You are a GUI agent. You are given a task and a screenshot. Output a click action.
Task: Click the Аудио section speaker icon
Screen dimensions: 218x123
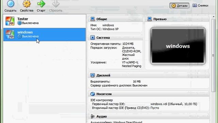click(x=92, y=116)
